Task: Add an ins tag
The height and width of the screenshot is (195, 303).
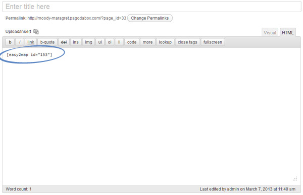Action: pyautogui.click(x=76, y=42)
